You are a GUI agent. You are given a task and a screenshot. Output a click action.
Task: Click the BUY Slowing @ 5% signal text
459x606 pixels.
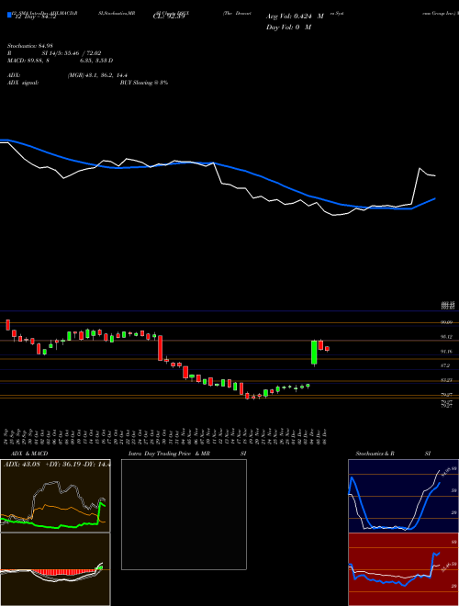click(144, 83)
